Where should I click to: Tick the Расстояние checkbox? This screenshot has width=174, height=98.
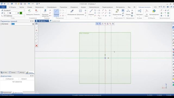[1, 24]
